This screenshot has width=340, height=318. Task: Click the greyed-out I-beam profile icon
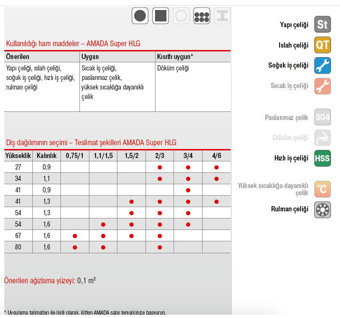(x=222, y=16)
